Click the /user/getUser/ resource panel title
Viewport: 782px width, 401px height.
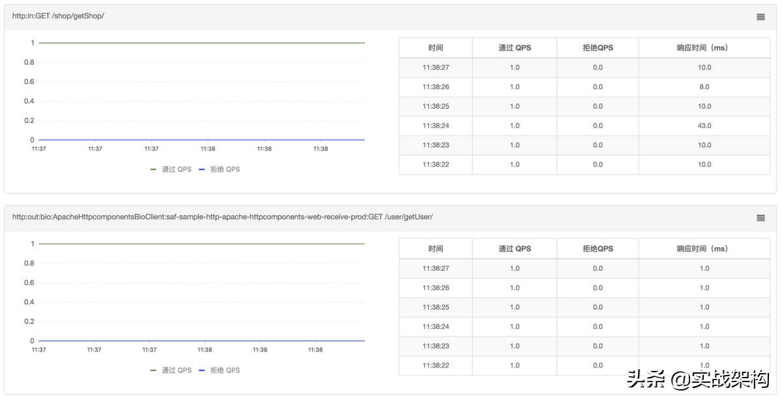222,217
